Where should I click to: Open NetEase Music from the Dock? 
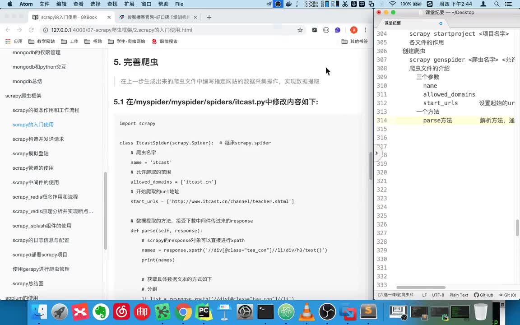tap(121, 312)
